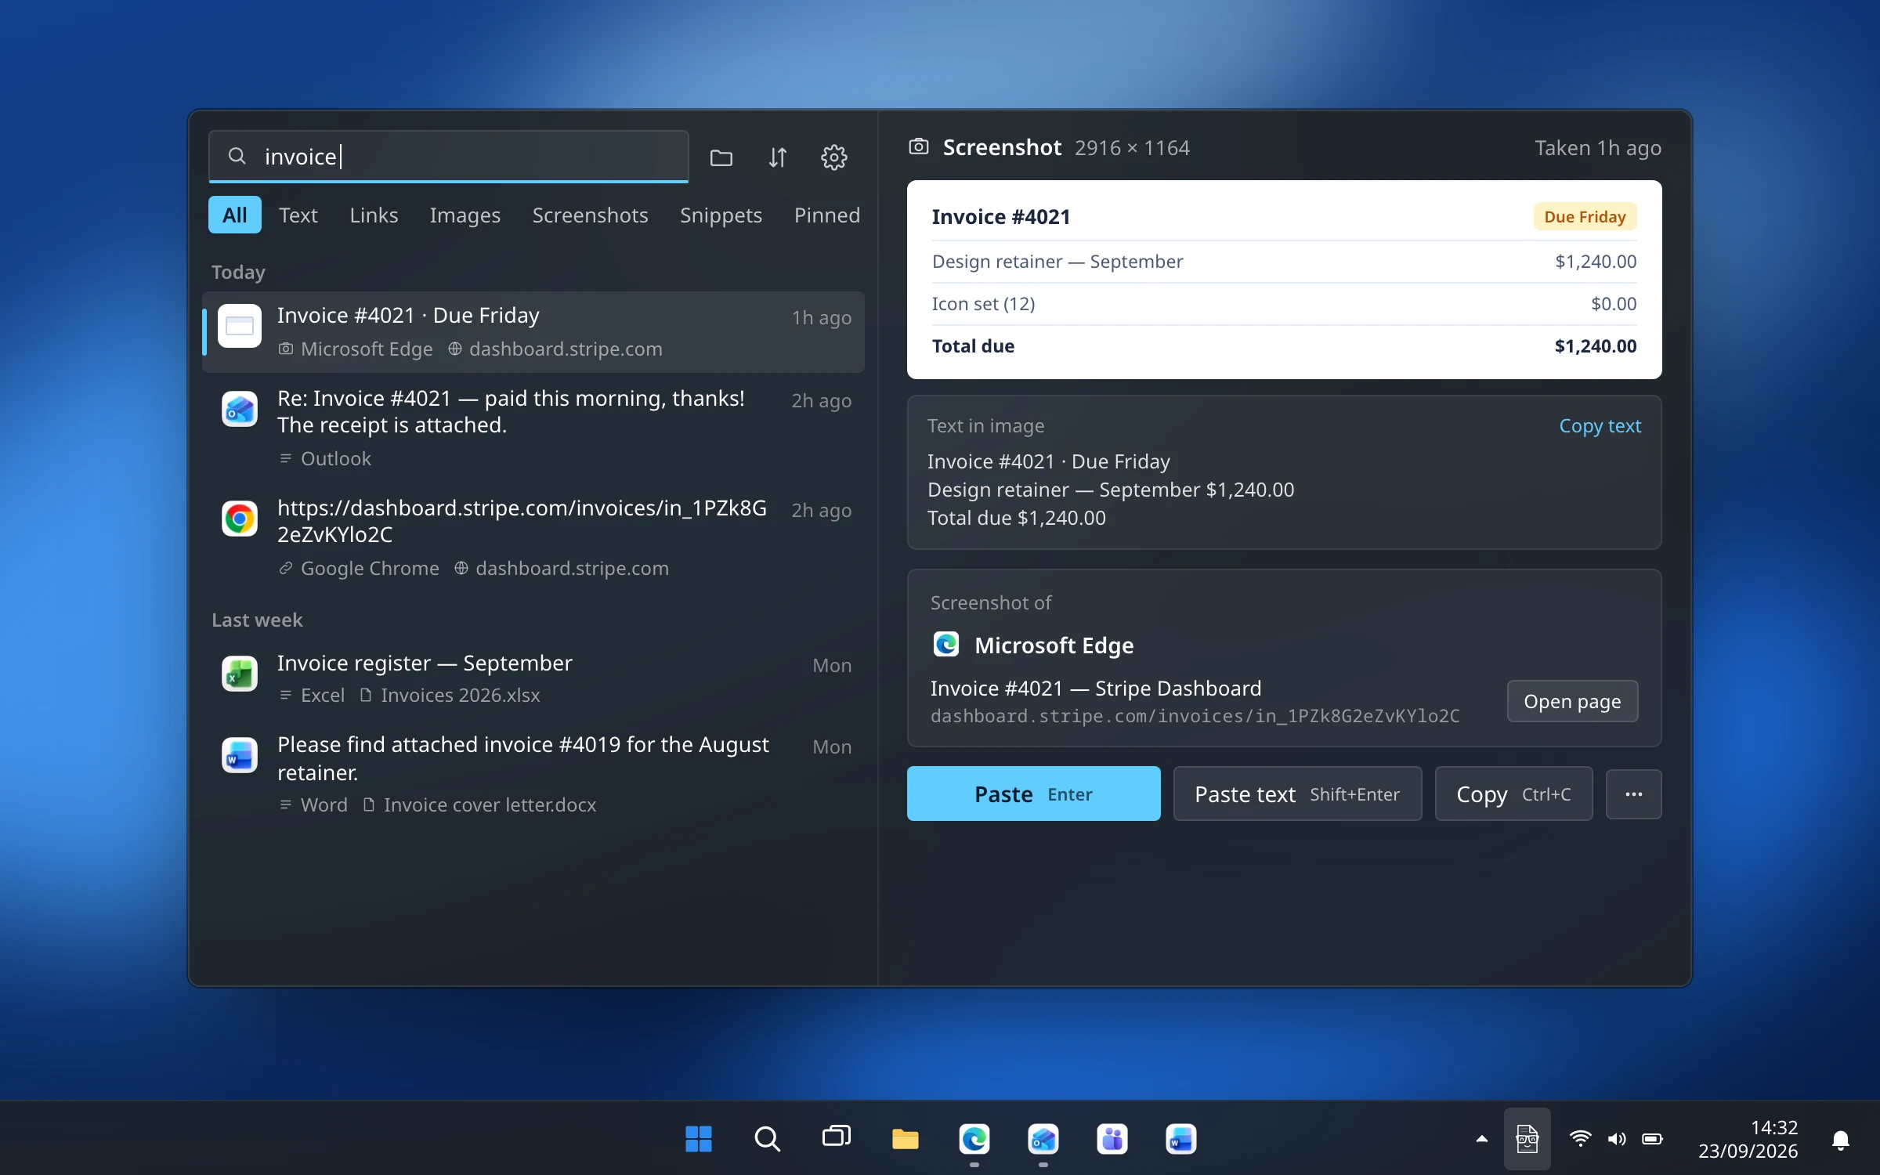Switch to the Pinned filter tab

[826, 215]
